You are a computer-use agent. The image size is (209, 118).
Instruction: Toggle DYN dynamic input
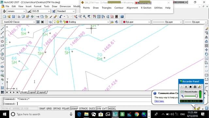click(x=99, y=108)
